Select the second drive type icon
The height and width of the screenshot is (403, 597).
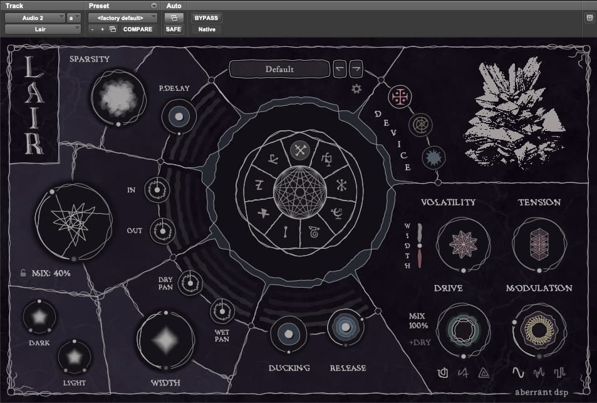coord(463,372)
